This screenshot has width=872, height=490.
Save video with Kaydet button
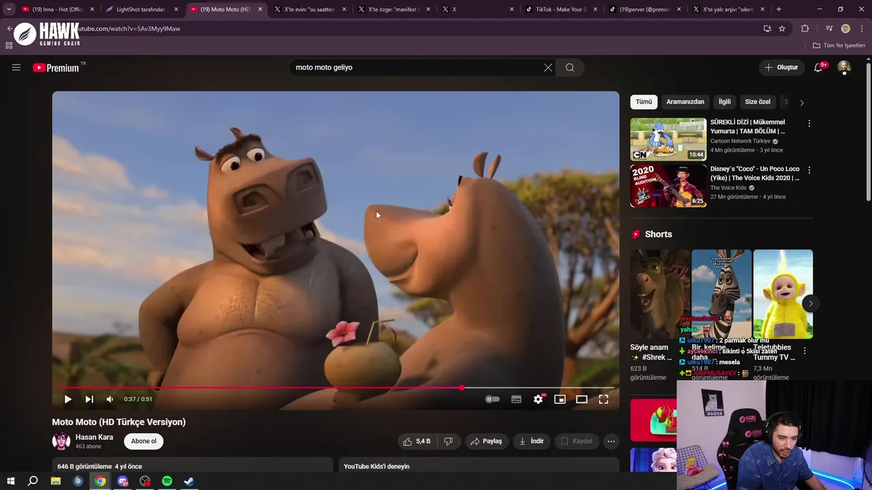(x=576, y=441)
